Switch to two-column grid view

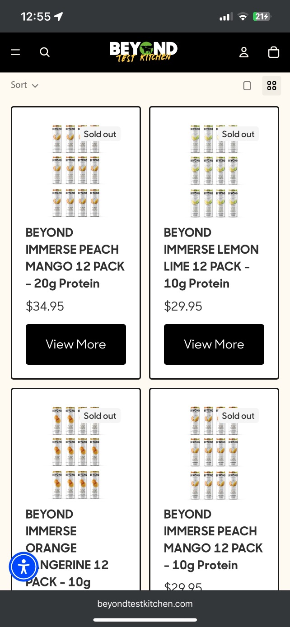271,86
